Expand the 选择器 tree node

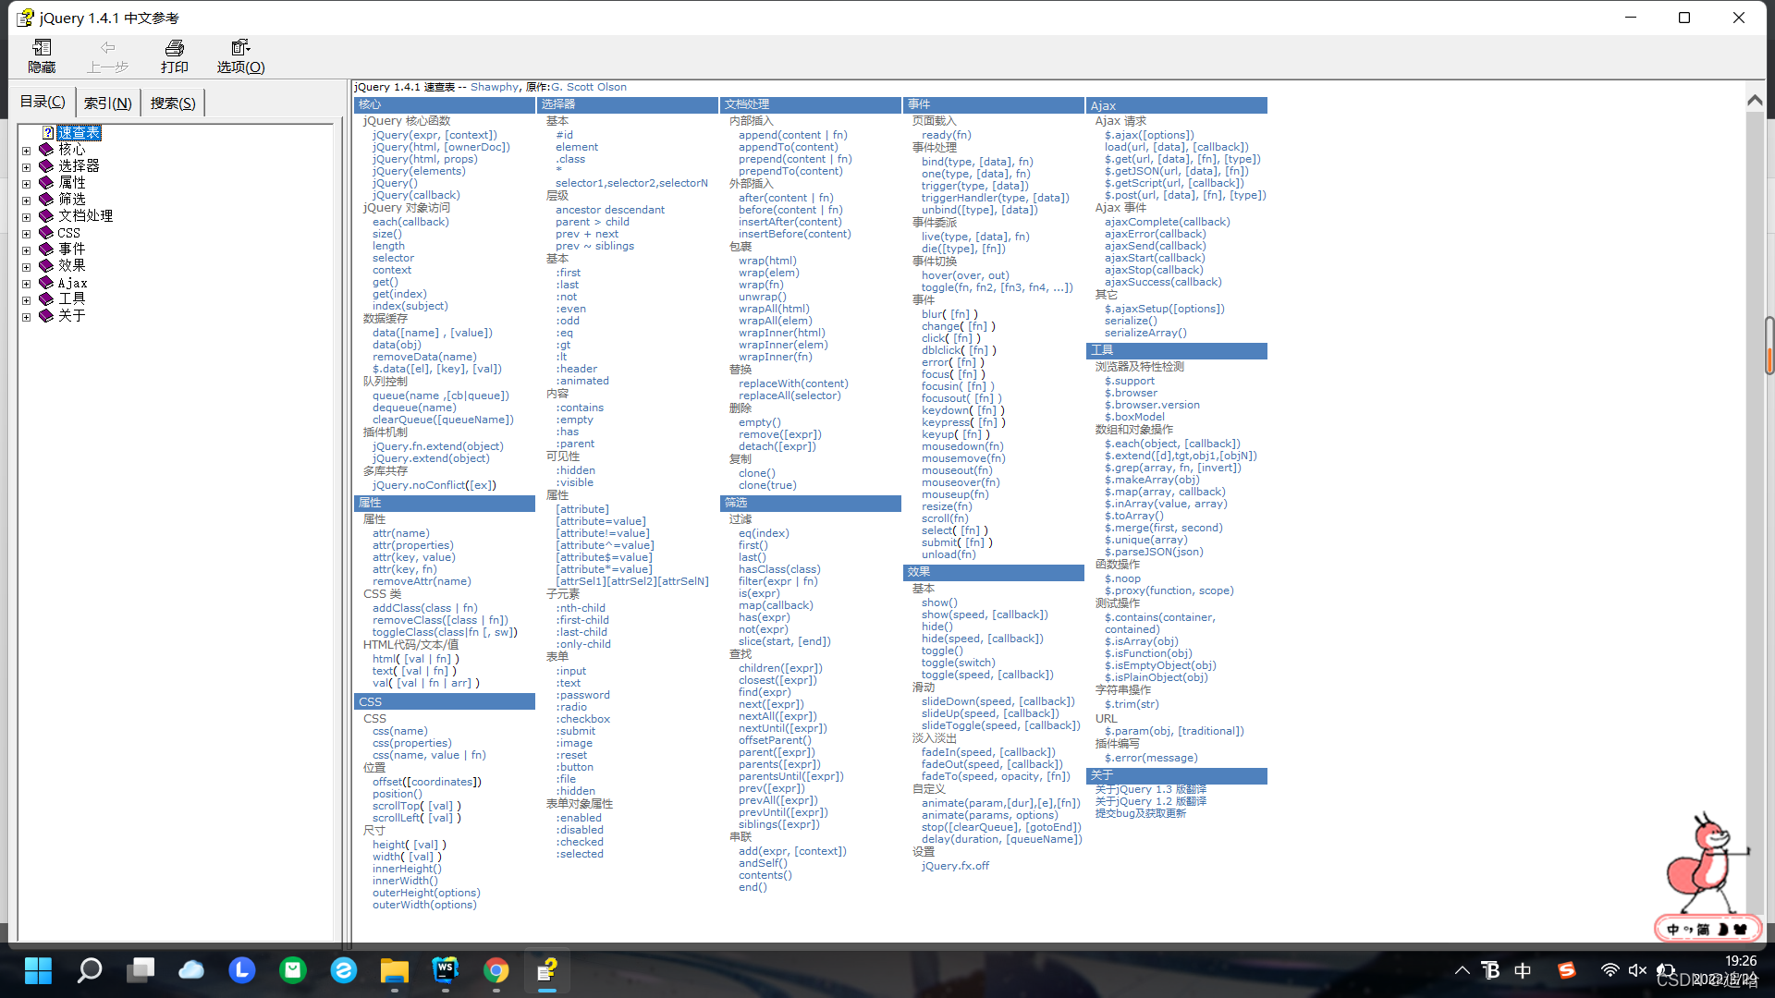click(26, 167)
